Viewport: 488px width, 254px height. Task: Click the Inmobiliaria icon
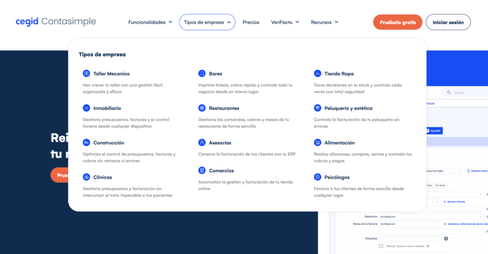86,108
